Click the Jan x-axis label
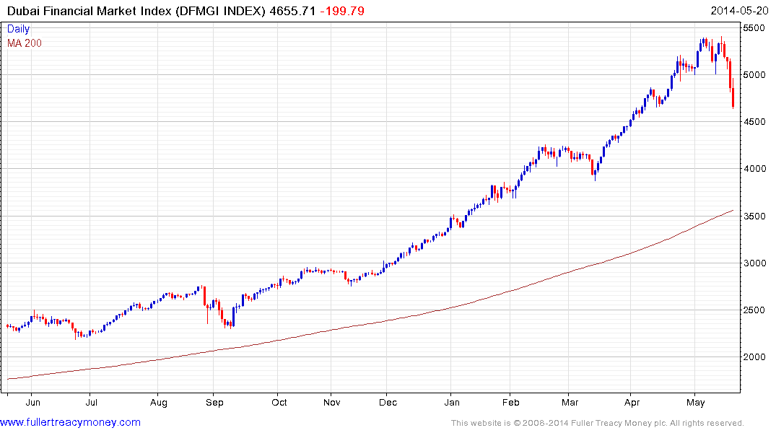 [452, 402]
